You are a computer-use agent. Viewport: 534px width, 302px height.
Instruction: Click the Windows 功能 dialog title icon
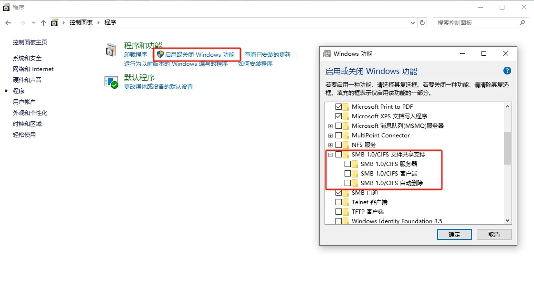coord(327,54)
